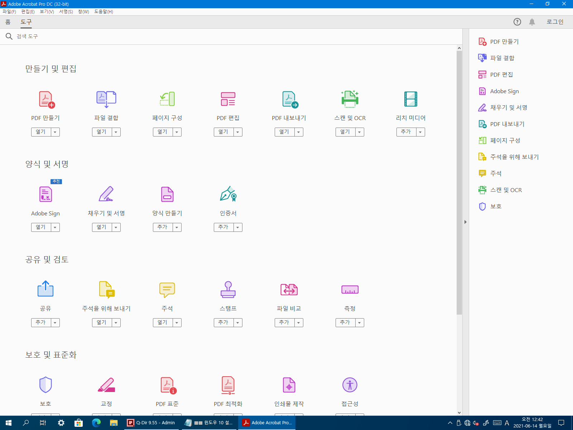Viewport: 573px width, 430px height.
Task: Click the 로그인 link
Action: (555, 22)
